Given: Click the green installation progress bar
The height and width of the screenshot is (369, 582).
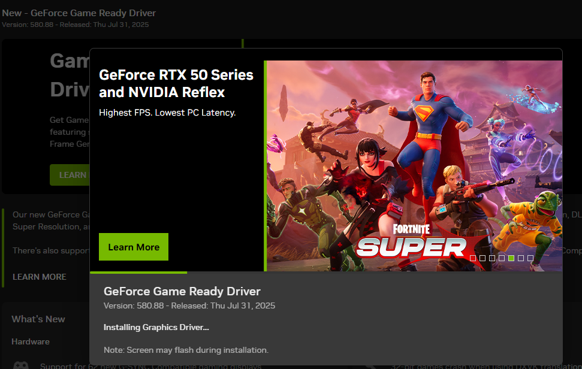Looking at the screenshot, I should pos(138,273).
